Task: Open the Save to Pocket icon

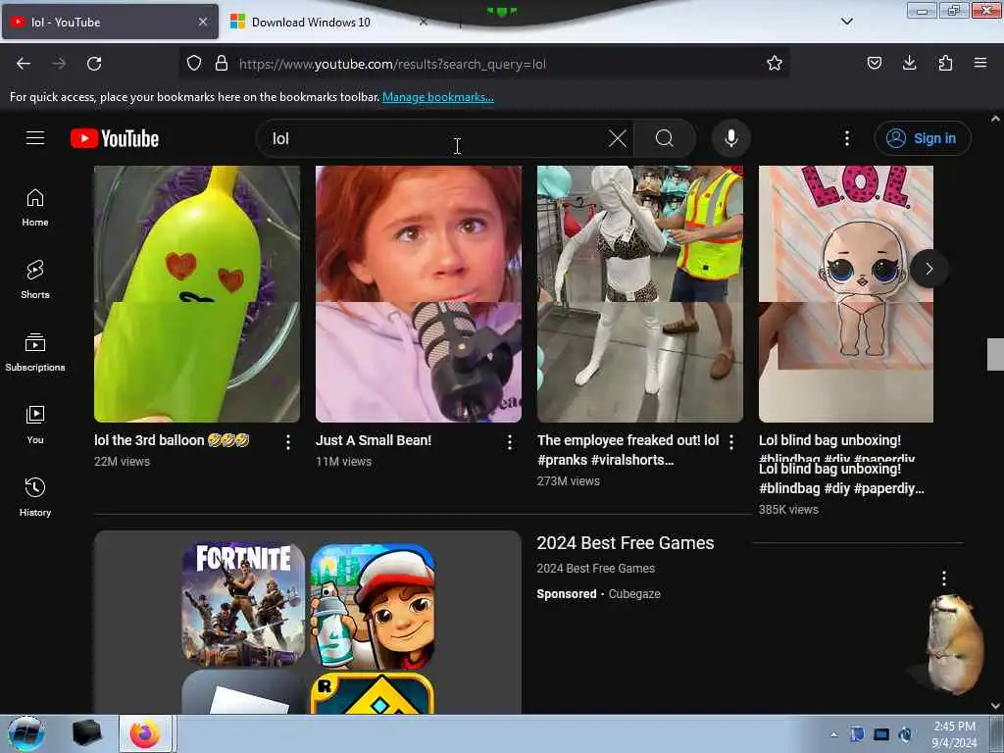Action: [x=875, y=64]
